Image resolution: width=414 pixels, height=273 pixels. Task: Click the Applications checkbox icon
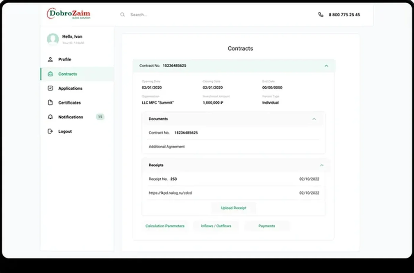(x=50, y=88)
